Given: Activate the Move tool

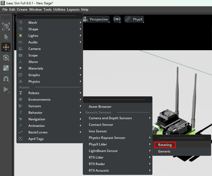Looking at the screenshot, I should 6,47.
